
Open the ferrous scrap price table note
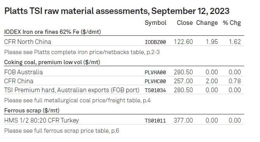tap(62, 131)
